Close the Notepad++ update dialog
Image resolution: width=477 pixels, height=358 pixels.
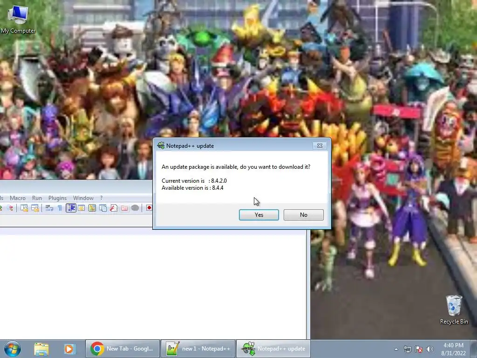320,146
